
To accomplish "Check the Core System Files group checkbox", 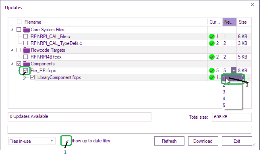I will [x=19, y=30].
